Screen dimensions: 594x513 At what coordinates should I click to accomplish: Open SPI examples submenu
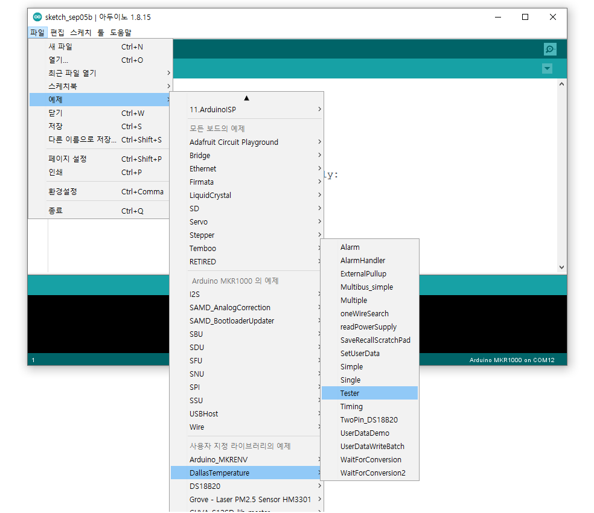pyautogui.click(x=246, y=387)
